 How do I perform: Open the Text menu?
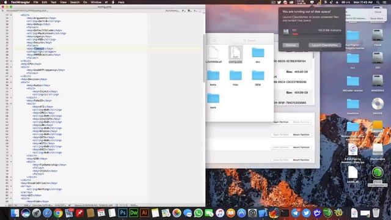coord(54,2)
